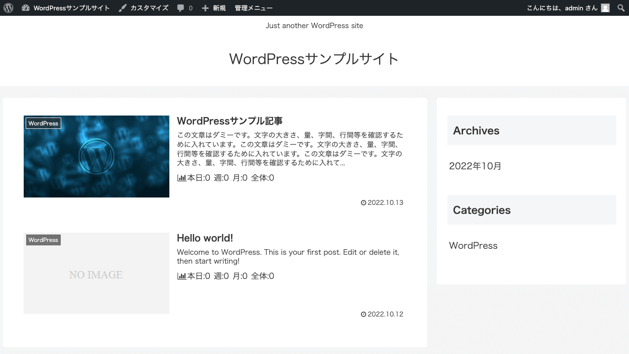Click the WordPress badge on the featured image
This screenshot has height=354, width=629.
coord(43,123)
